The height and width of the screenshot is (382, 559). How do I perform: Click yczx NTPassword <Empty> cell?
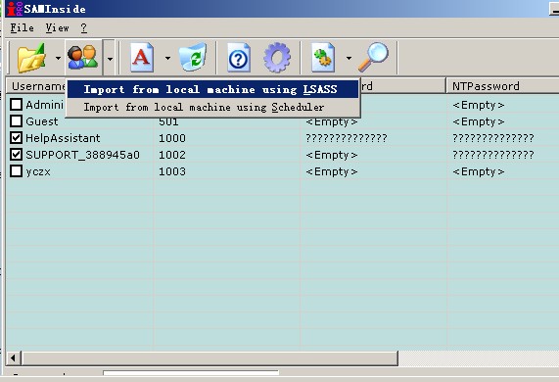tap(479, 171)
